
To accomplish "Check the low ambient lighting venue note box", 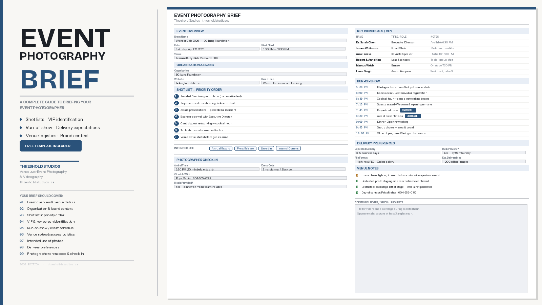I will click(x=357, y=176).
